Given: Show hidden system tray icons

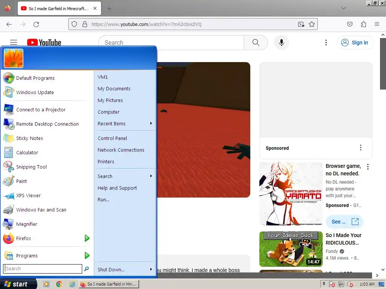Looking at the screenshot, I should [x=324, y=284].
